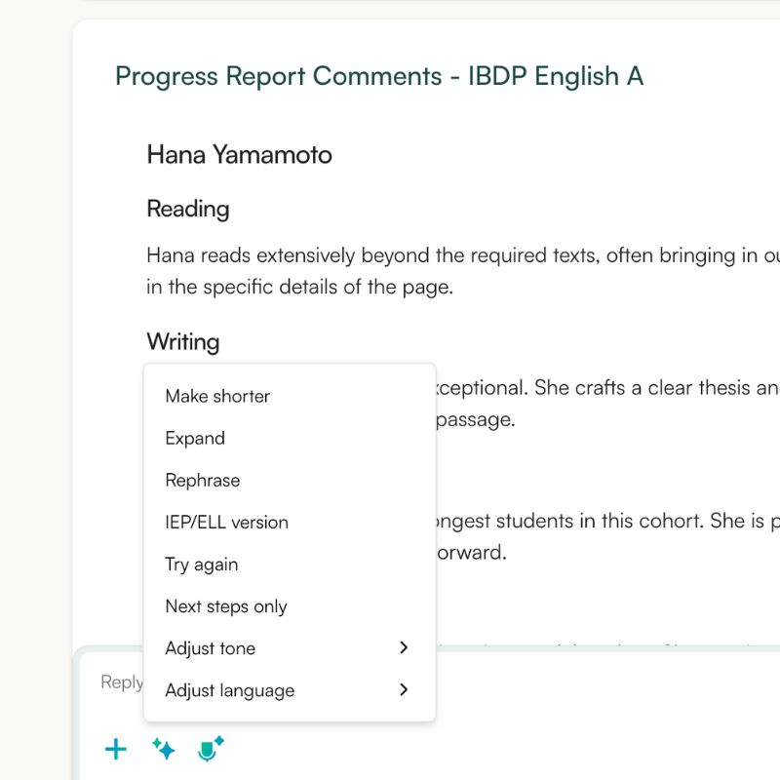Expand the "Adjust language" submenu chevron
The image size is (780, 780).
pos(403,689)
